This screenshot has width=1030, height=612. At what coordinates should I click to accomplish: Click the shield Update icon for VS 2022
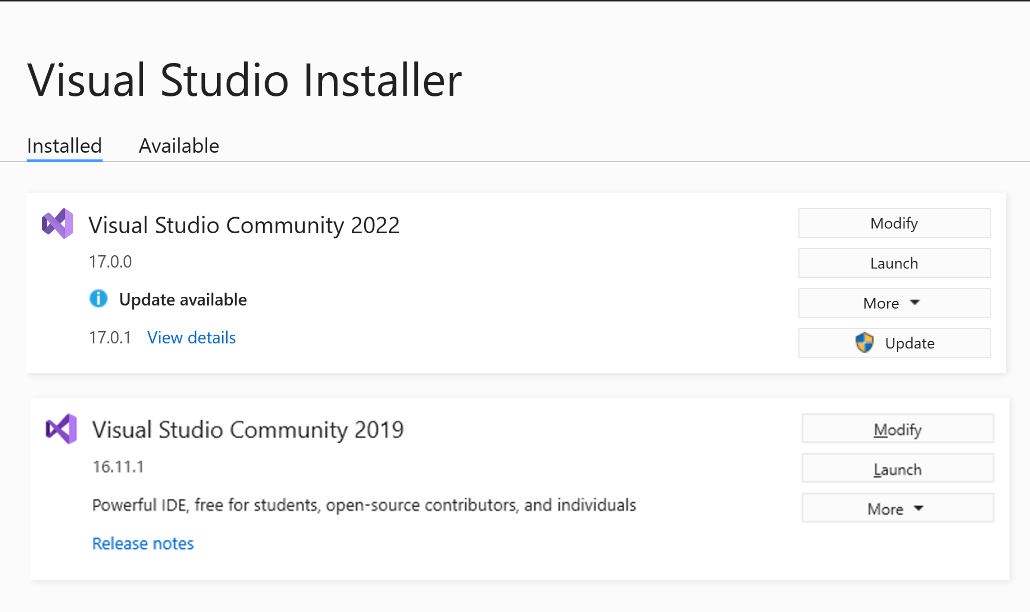click(863, 343)
